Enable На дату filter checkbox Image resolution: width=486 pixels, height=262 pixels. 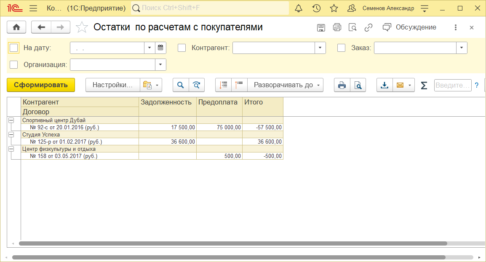click(13, 48)
